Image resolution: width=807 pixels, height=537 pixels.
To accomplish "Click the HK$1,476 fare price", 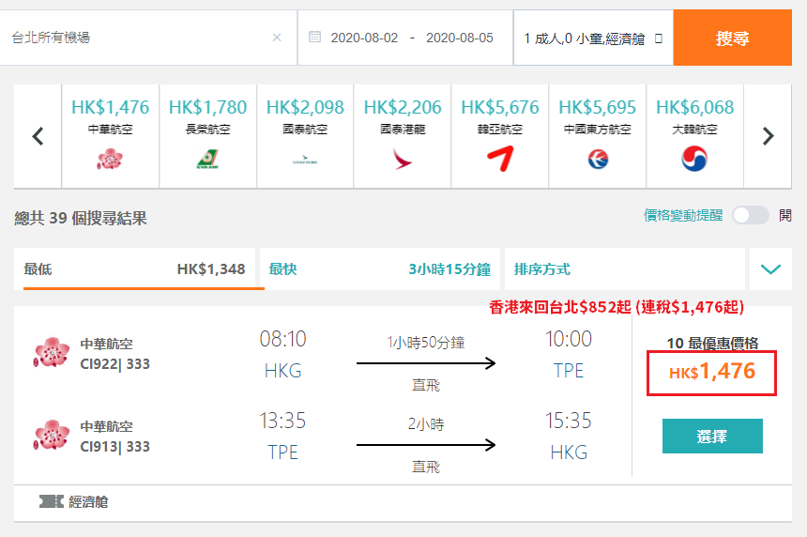I will point(712,373).
